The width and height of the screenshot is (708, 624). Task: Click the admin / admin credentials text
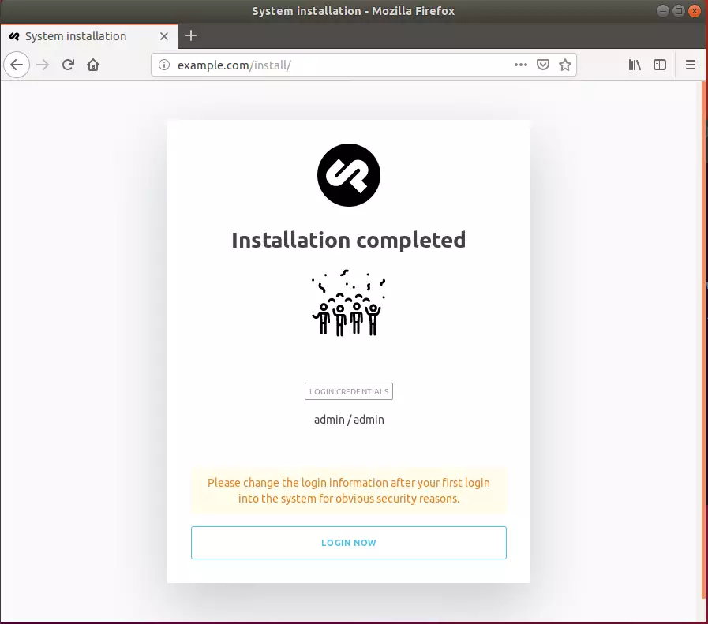pyautogui.click(x=349, y=420)
